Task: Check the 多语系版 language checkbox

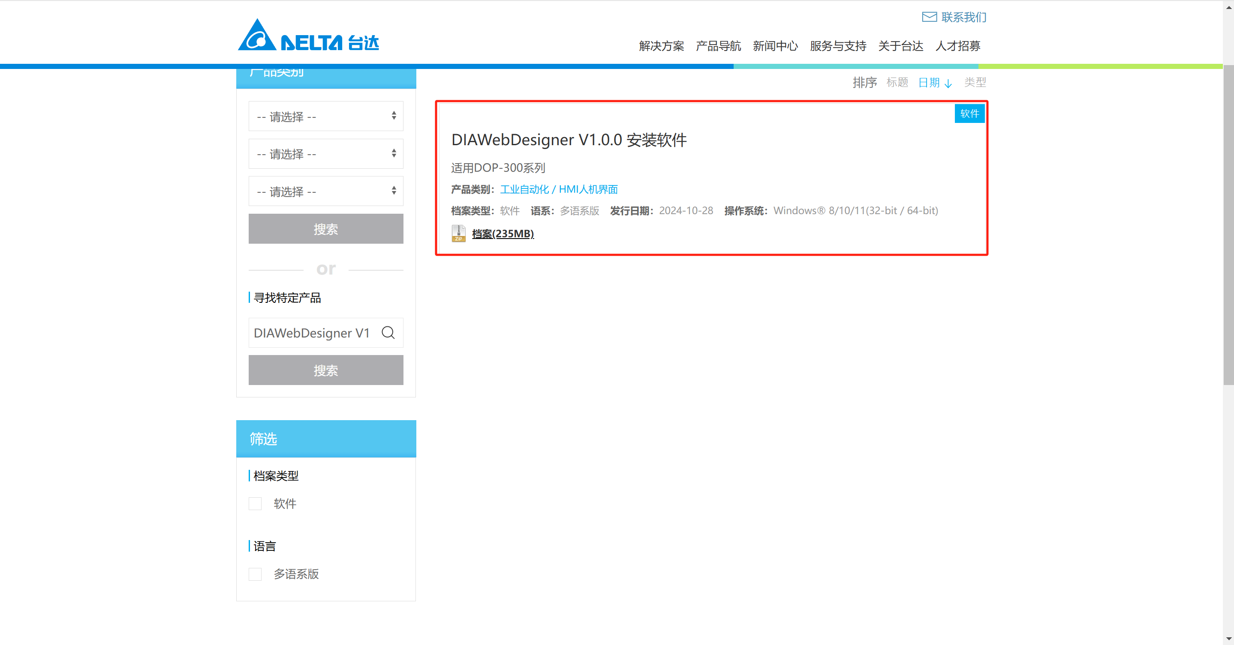Action: pos(255,574)
